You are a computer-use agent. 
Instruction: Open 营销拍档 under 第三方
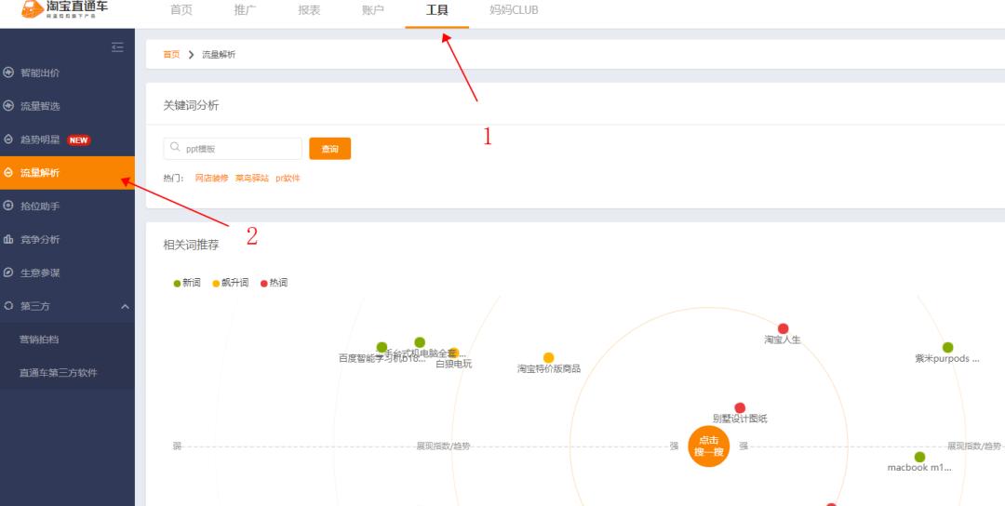tap(39, 340)
